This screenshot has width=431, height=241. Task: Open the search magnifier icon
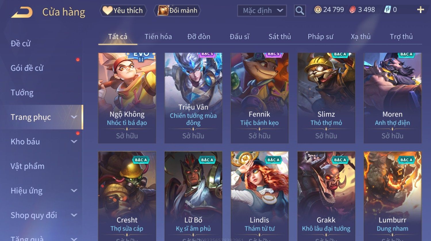point(300,11)
